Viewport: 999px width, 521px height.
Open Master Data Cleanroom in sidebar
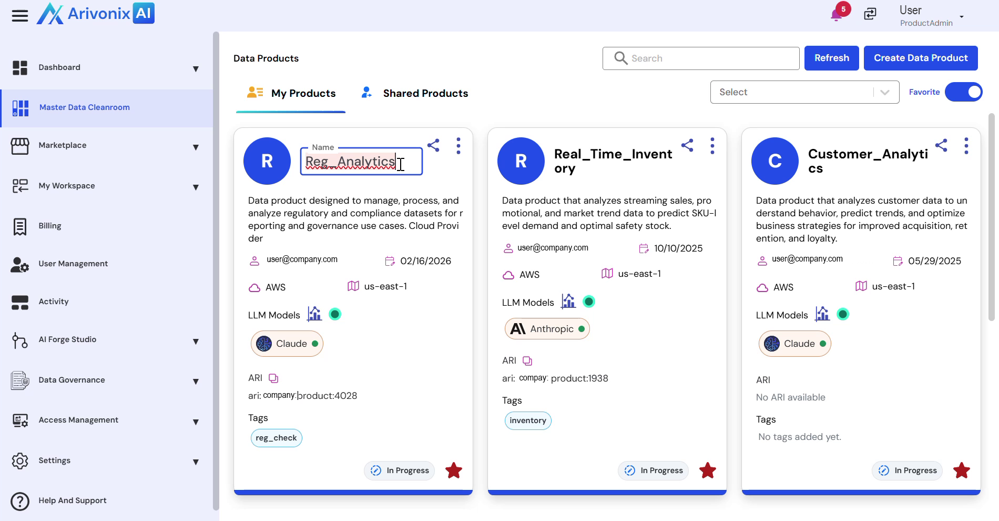[x=84, y=108]
